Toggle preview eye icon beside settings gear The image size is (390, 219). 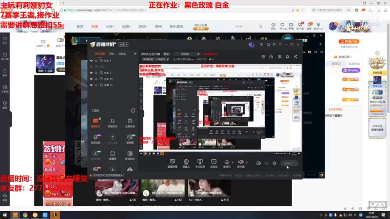[267, 163]
